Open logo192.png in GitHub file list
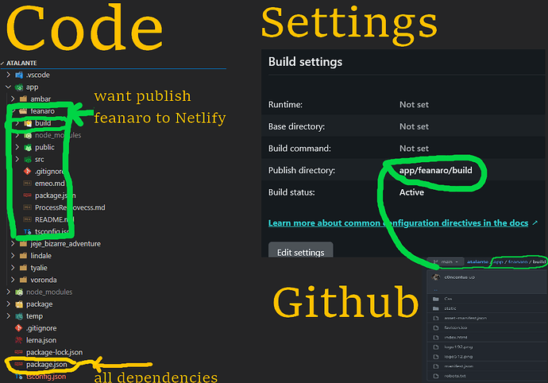This screenshot has width=548, height=383. pos(458,347)
